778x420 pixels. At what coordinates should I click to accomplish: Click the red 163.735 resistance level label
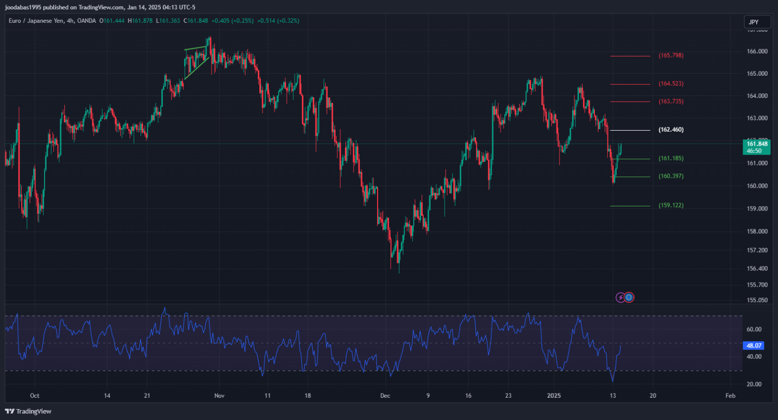(x=671, y=102)
